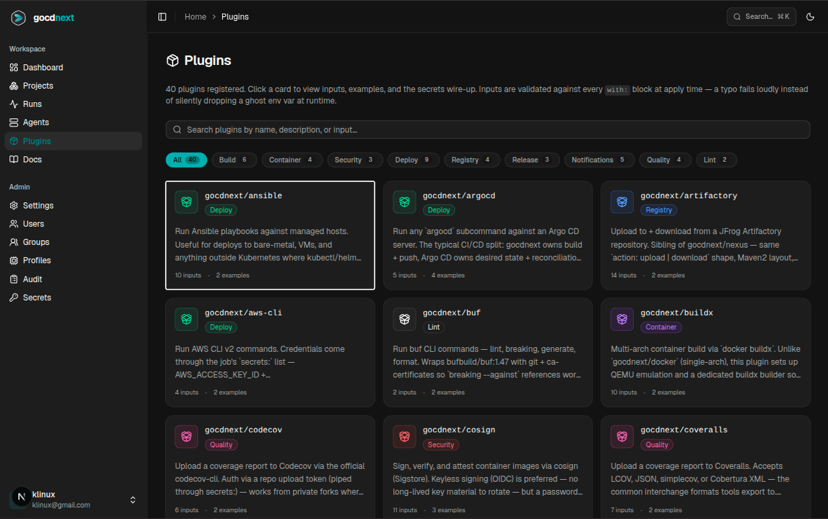Open the Plugins sidebar item
Screen dimensions: 828x519
(73, 141)
